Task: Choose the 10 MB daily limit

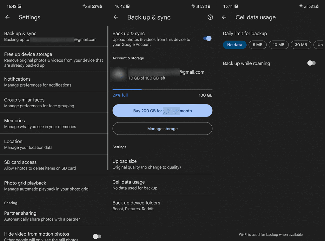Action: pos(278,45)
